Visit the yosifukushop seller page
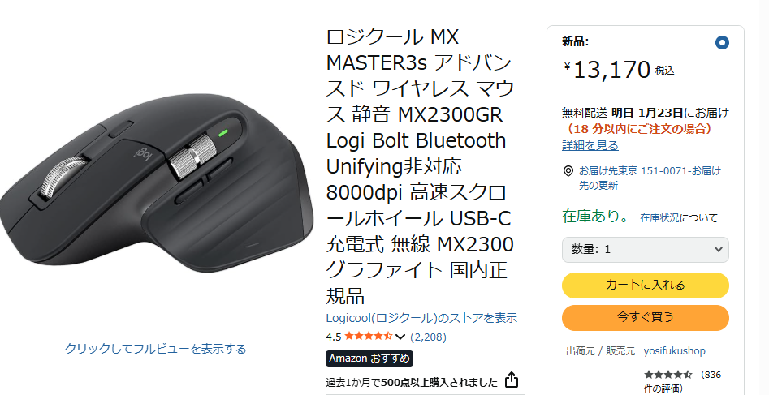 (674, 351)
